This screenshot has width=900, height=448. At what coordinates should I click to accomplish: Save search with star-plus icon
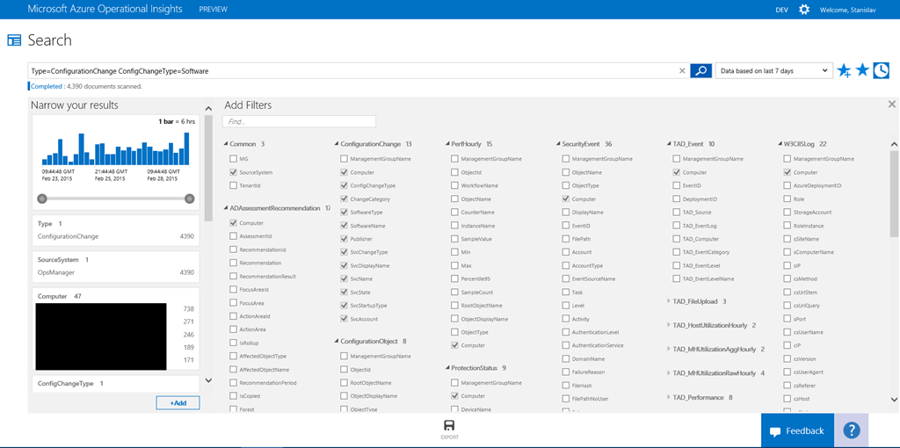(x=844, y=71)
